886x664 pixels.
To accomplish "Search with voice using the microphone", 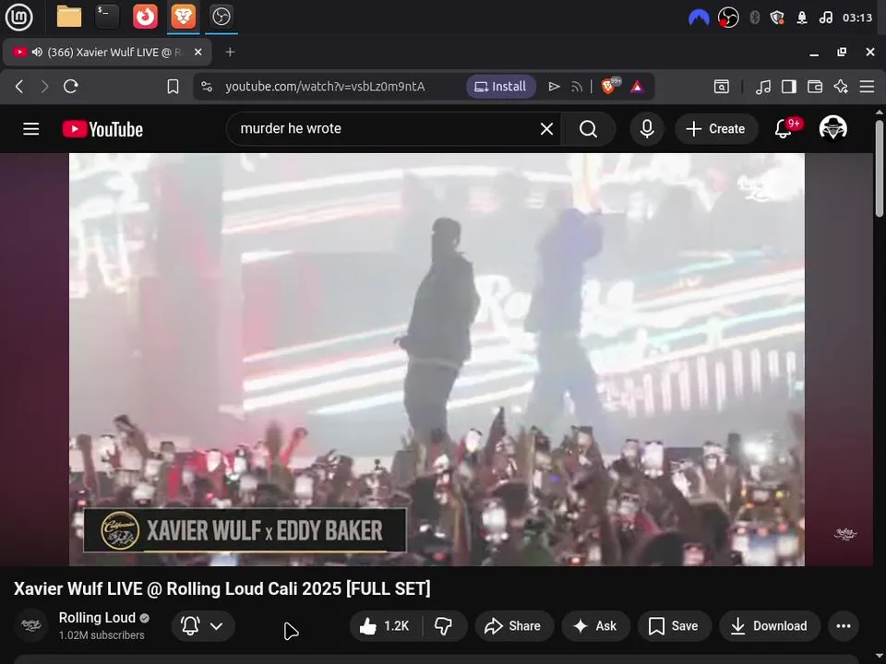I will [x=647, y=129].
